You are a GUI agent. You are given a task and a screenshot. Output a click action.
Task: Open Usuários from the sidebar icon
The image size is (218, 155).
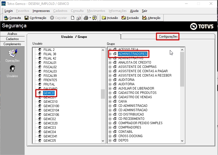coord(12,69)
